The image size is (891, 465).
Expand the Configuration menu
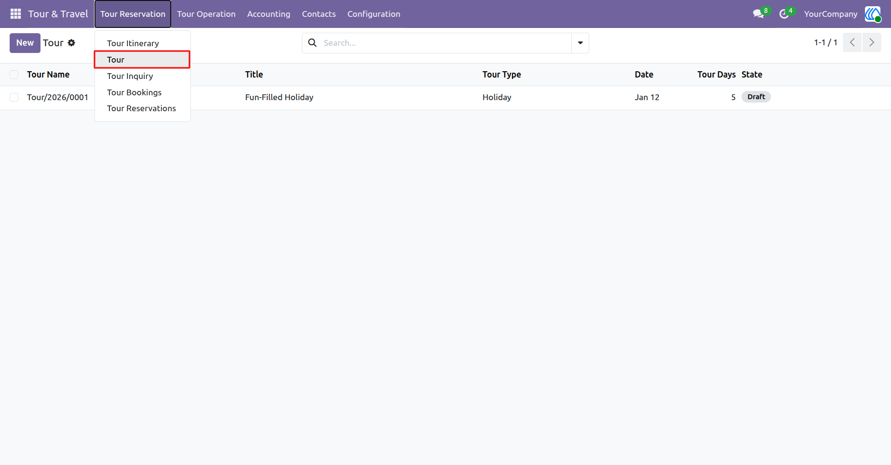click(x=374, y=14)
